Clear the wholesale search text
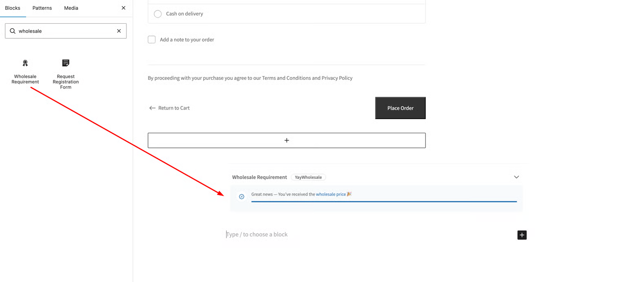Screen dimensions: 620x282 (x=119, y=31)
